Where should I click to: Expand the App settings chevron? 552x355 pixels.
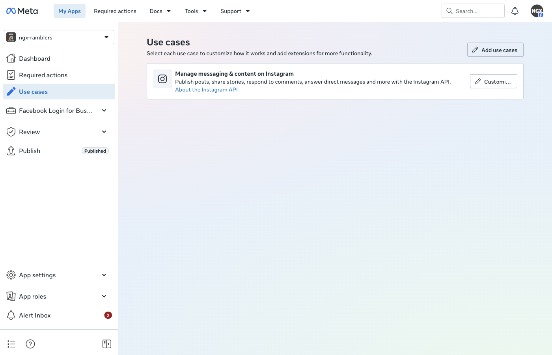[104, 275]
